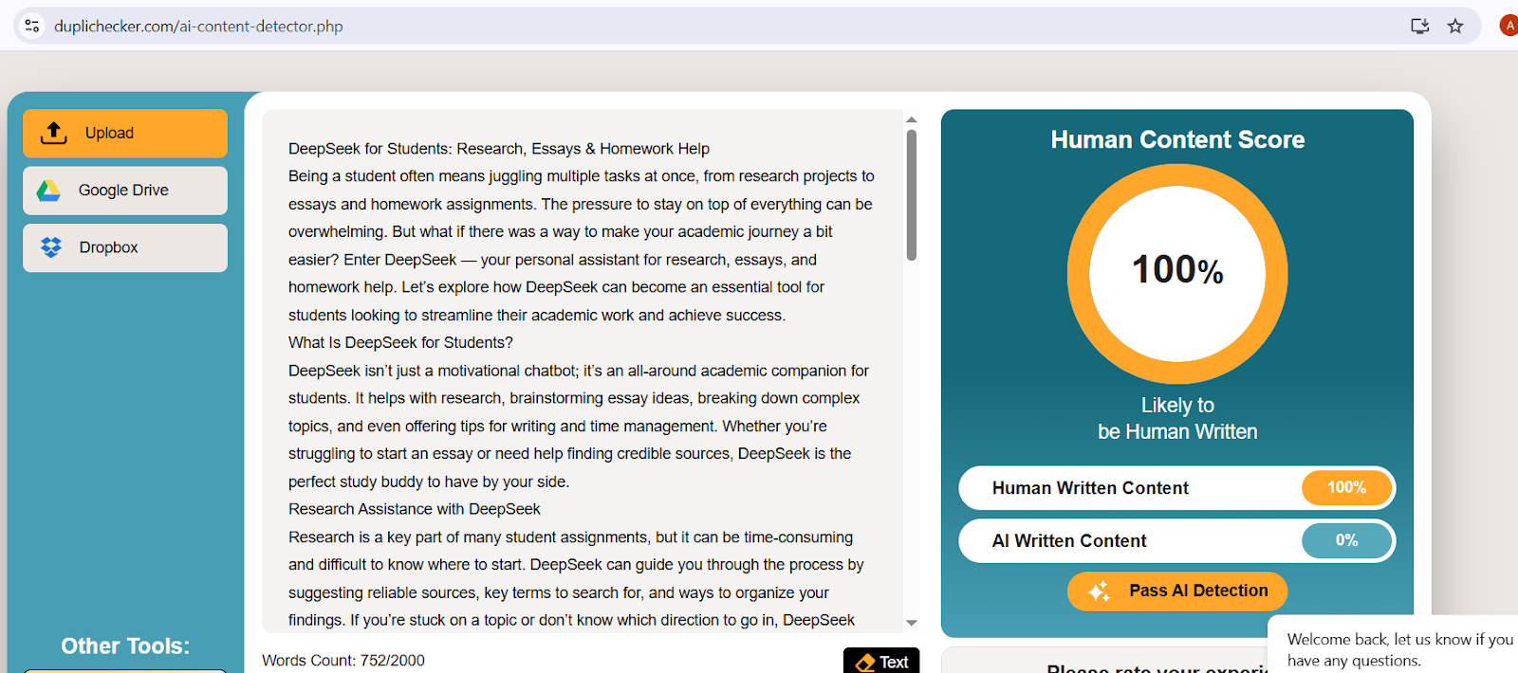Click the text area scrollbar thumb
The width and height of the screenshot is (1518, 673).
912,194
